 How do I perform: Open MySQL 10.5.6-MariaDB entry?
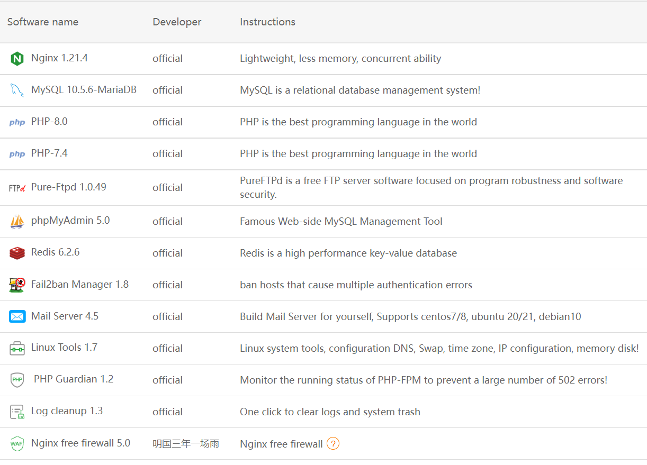(84, 90)
